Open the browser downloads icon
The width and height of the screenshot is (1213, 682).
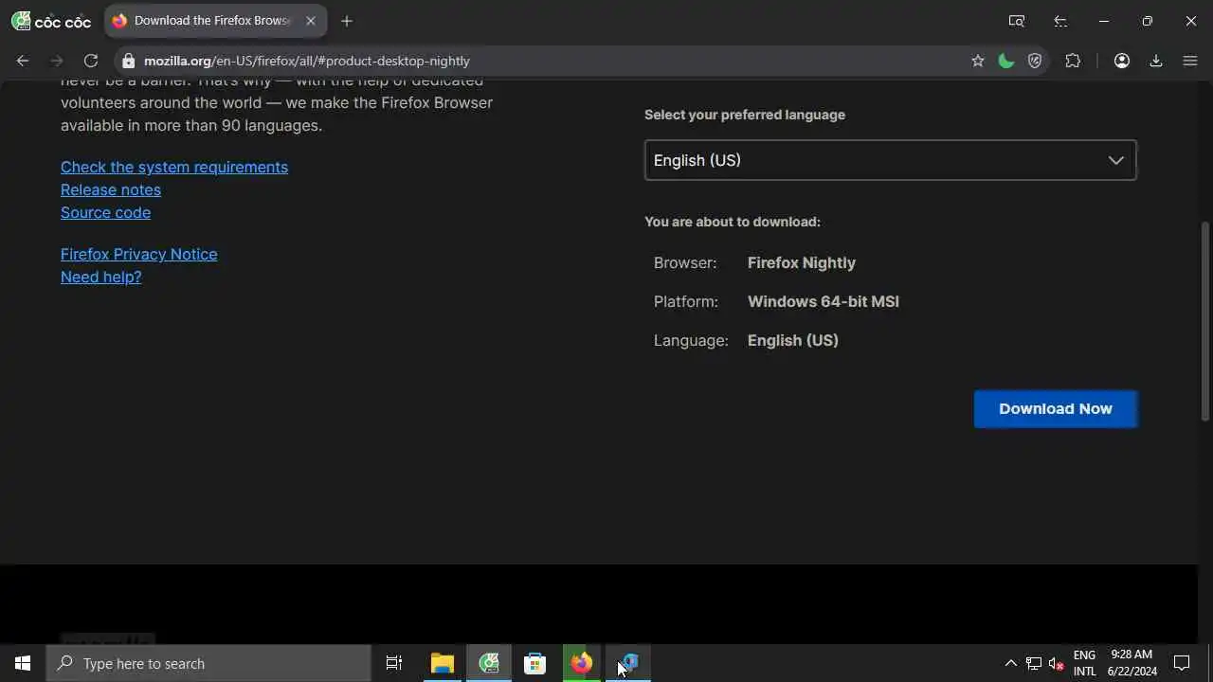1156,61
